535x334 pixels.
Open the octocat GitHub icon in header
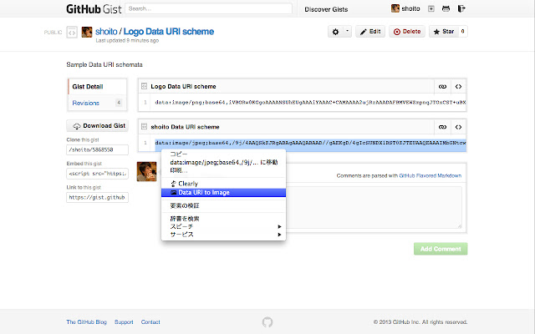coord(446,9)
